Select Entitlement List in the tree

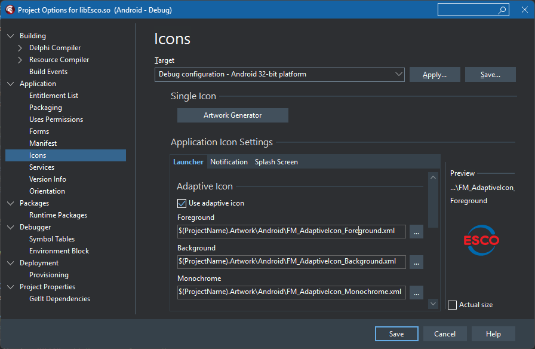coord(54,96)
